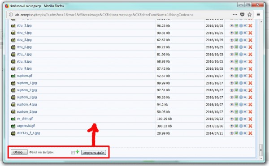Click the Файл не выбран text

[42, 152]
